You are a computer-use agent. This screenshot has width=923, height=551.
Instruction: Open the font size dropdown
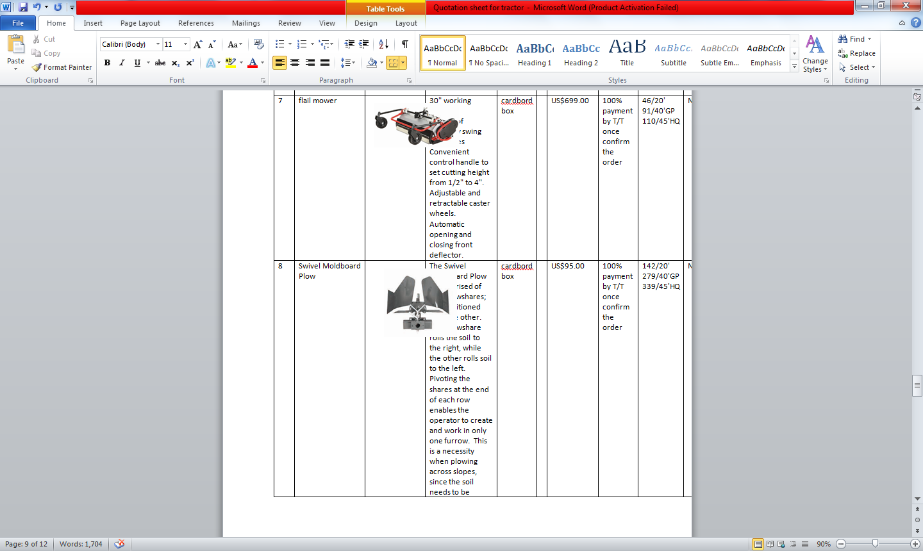point(185,44)
